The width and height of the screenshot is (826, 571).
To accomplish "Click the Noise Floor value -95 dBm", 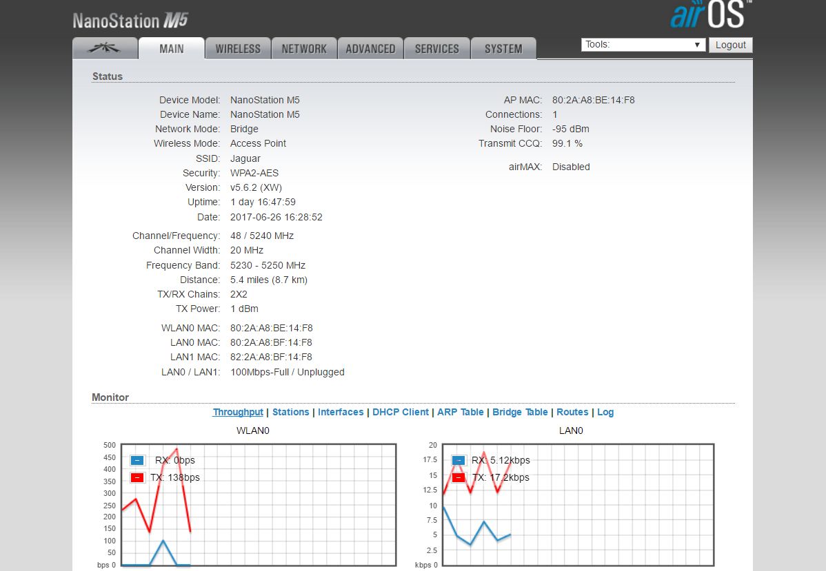I will point(570,129).
